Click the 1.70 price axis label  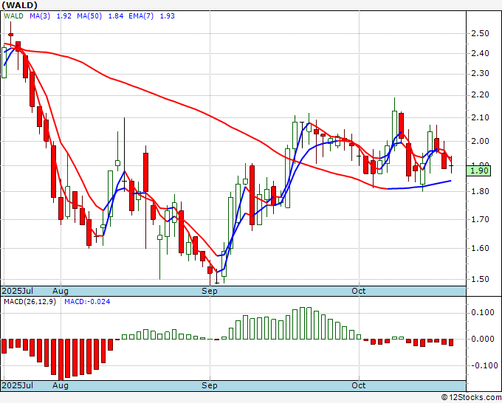(x=481, y=220)
